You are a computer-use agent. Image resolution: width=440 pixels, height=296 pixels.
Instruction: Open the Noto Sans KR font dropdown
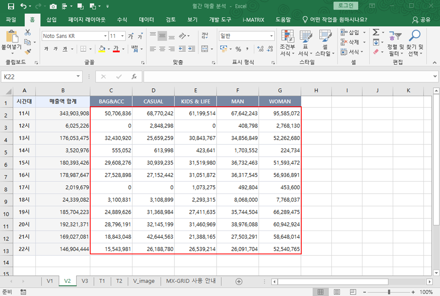point(105,36)
